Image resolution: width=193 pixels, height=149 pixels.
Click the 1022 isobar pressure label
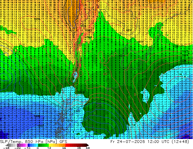click(x=185, y=51)
